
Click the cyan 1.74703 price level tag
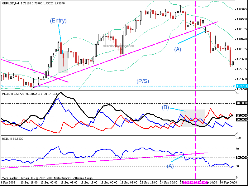242,86
